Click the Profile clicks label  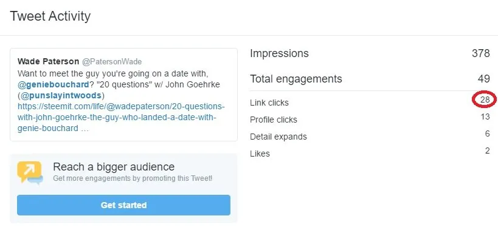pos(274,120)
